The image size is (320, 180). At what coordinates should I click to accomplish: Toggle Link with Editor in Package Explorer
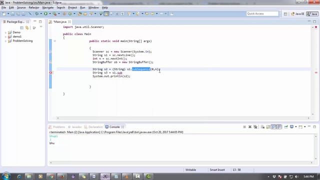pos(27,28)
